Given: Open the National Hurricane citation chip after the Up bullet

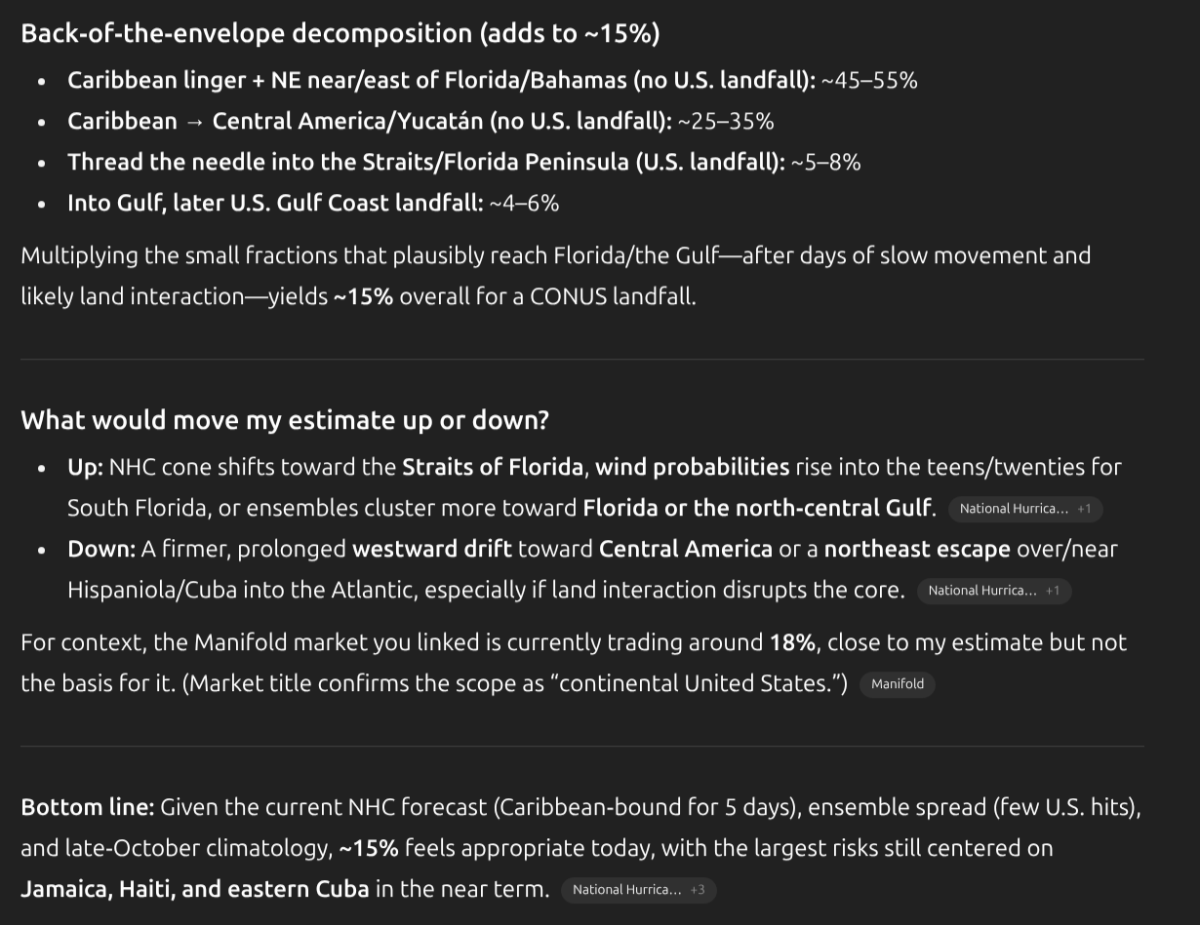Looking at the screenshot, I should coord(1023,509).
